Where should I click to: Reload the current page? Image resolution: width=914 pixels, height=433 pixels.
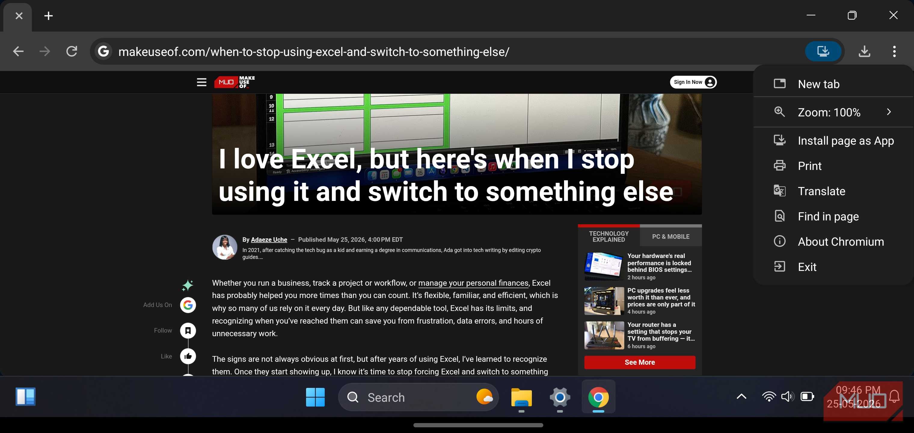(72, 51)
